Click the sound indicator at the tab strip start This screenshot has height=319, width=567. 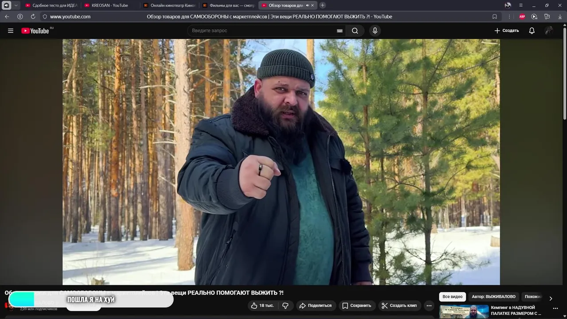6,5
